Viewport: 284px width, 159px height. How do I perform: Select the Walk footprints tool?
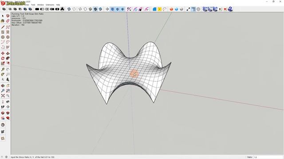click(x=3, y=107)
